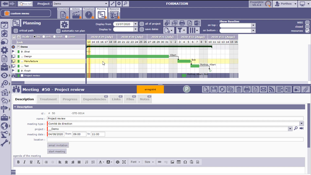311x175 pixels.
Task: Switch to the Links tab
Action: click(116, 99)
